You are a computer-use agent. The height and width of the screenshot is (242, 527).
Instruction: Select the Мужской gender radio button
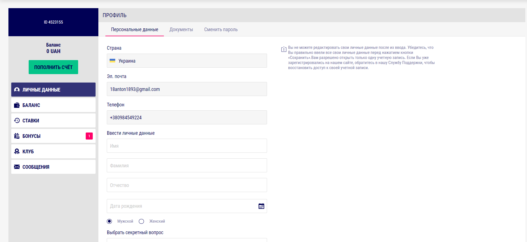(x=109, y=221)
